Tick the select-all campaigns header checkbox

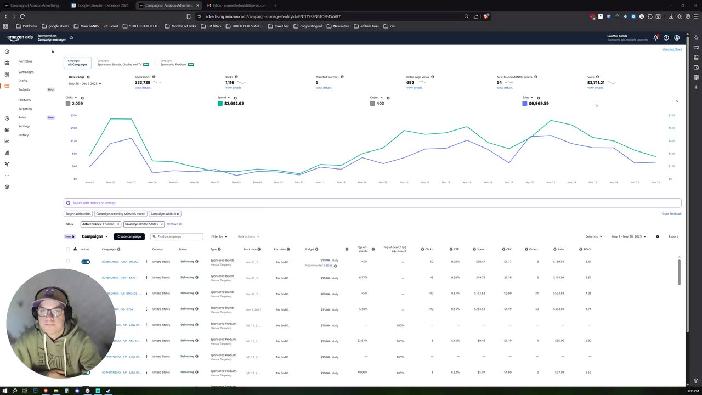tap(68, 249)
